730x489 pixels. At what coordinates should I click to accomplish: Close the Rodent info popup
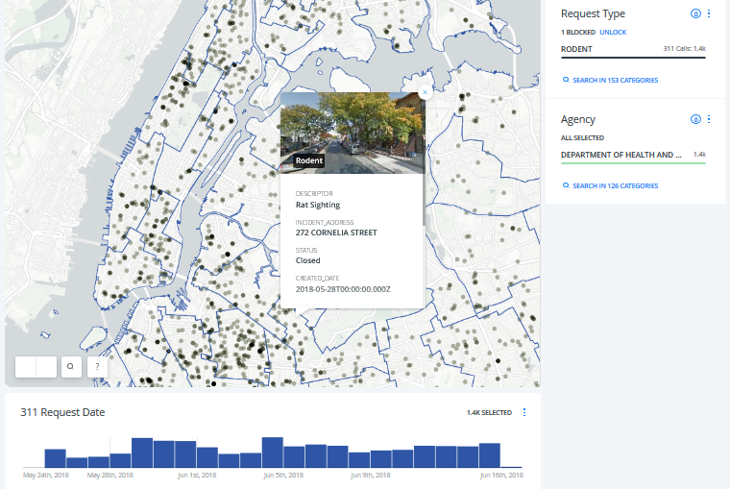point(425,93)
